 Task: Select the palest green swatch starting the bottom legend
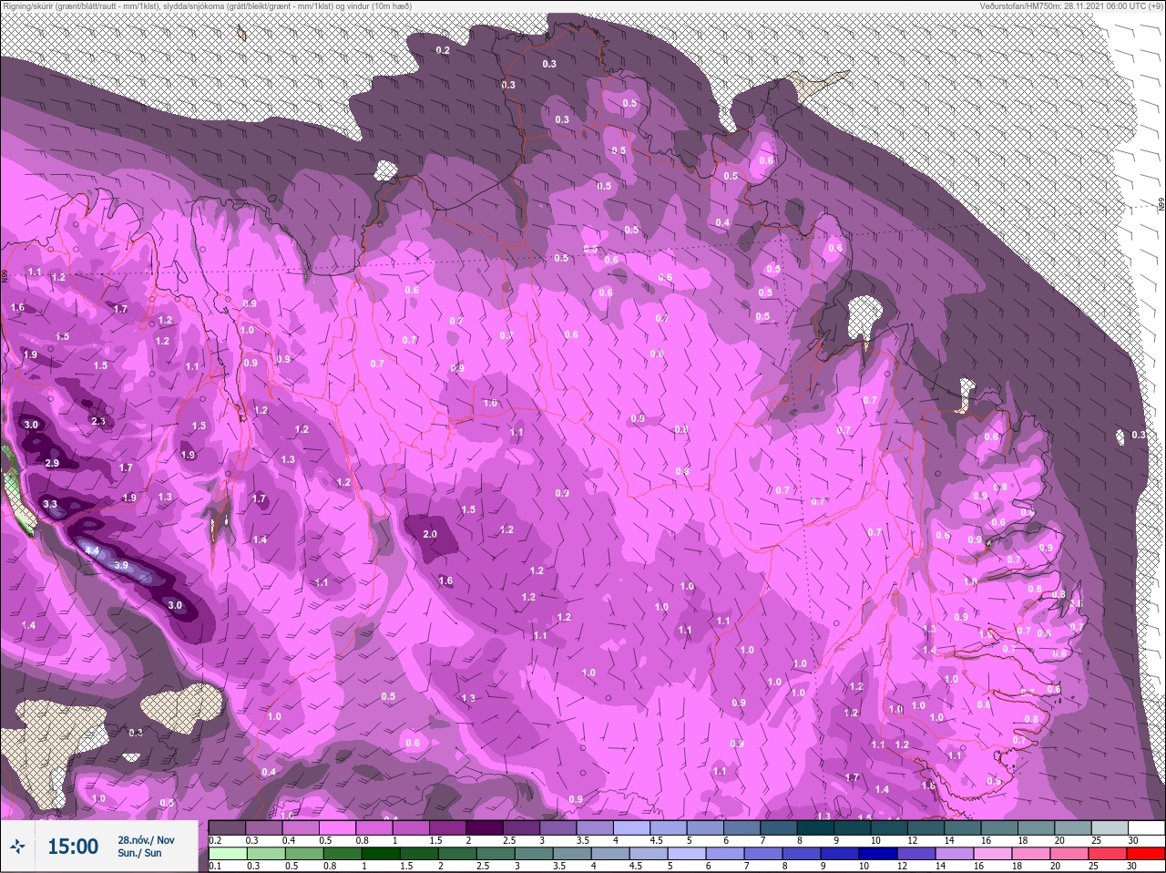[x=228, y=853]
